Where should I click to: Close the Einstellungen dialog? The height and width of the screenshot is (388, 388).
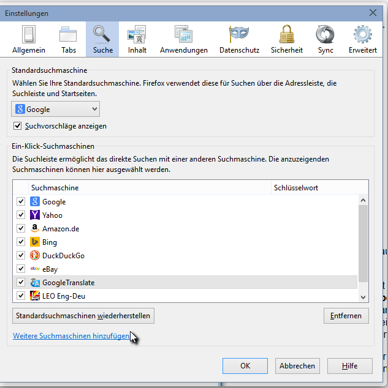click(x=373, y=13)
